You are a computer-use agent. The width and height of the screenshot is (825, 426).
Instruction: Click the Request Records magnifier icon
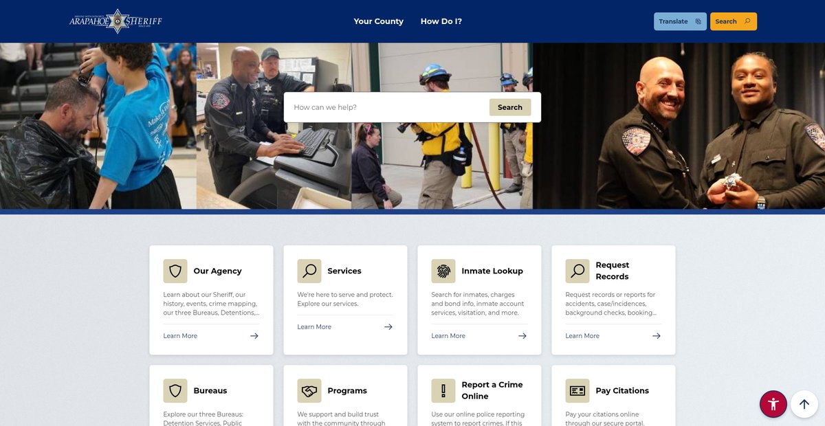tap(577, 271)
